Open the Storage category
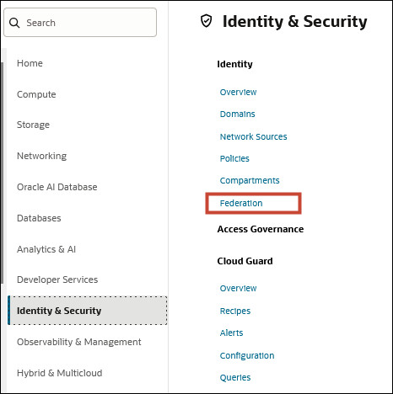Viewport: 393px width, 394px height. pyautogui.click(x=33, y=125)
